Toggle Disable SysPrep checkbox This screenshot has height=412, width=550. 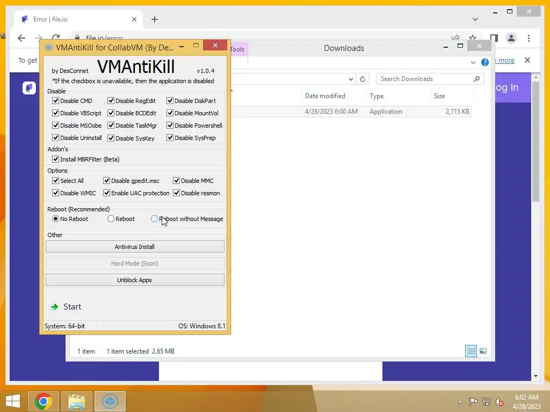170,138
